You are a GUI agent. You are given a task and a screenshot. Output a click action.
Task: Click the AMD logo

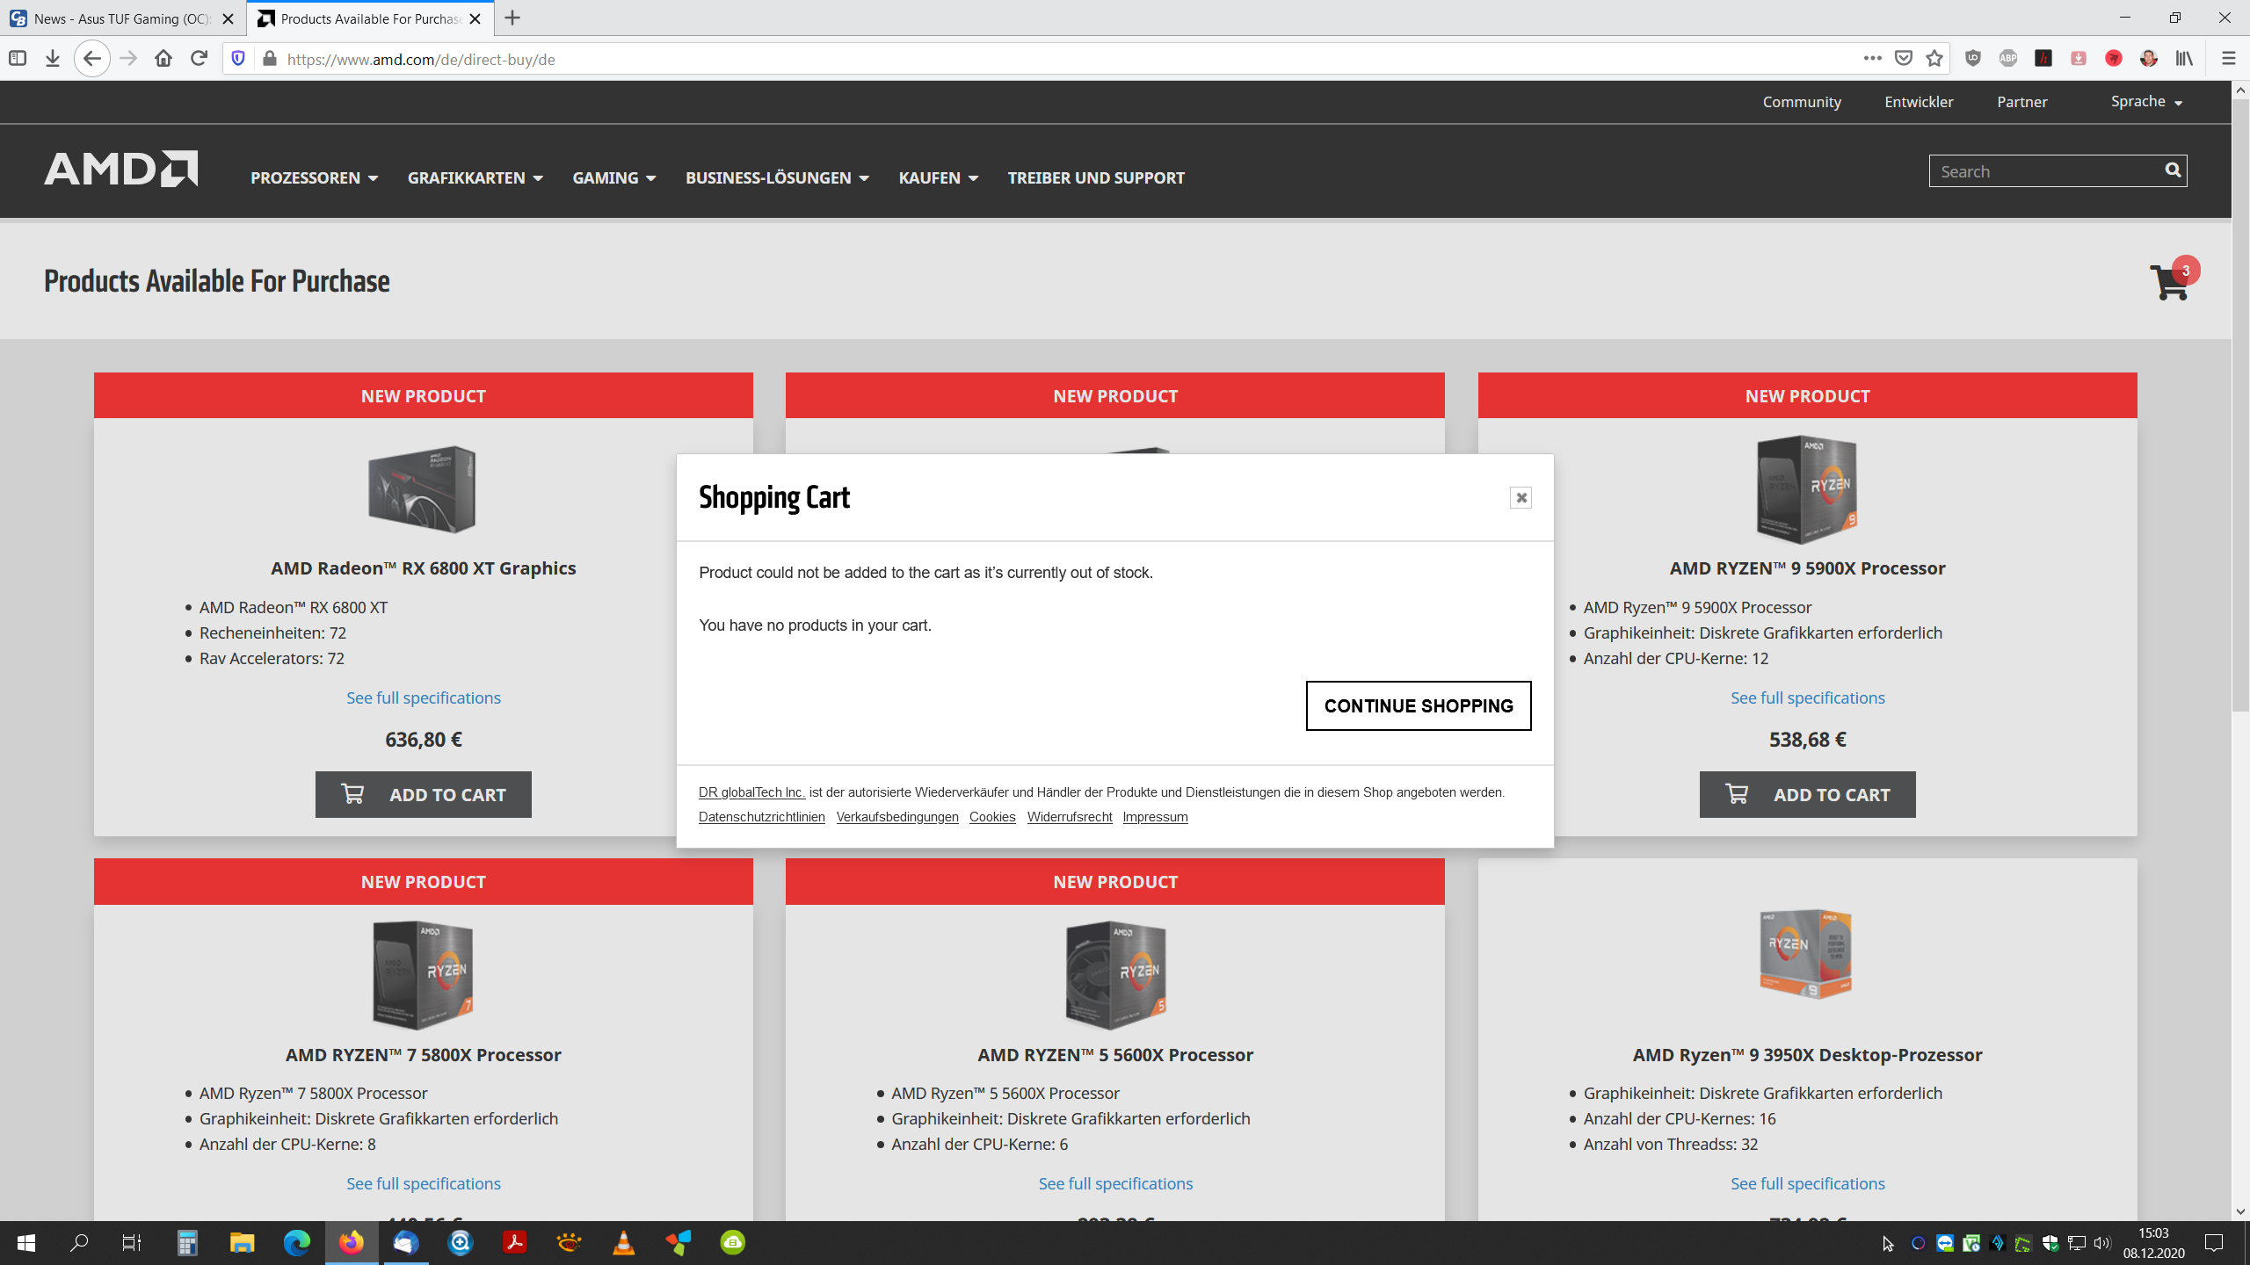121,169
